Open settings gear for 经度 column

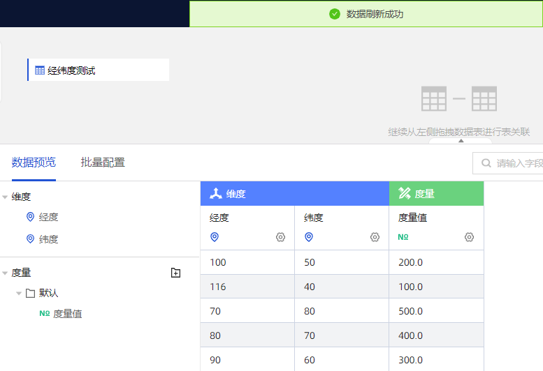click(x=280, y=237)
